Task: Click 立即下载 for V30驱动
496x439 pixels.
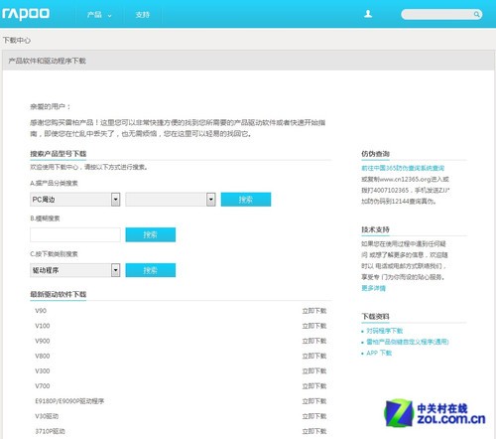Action: 314,416
